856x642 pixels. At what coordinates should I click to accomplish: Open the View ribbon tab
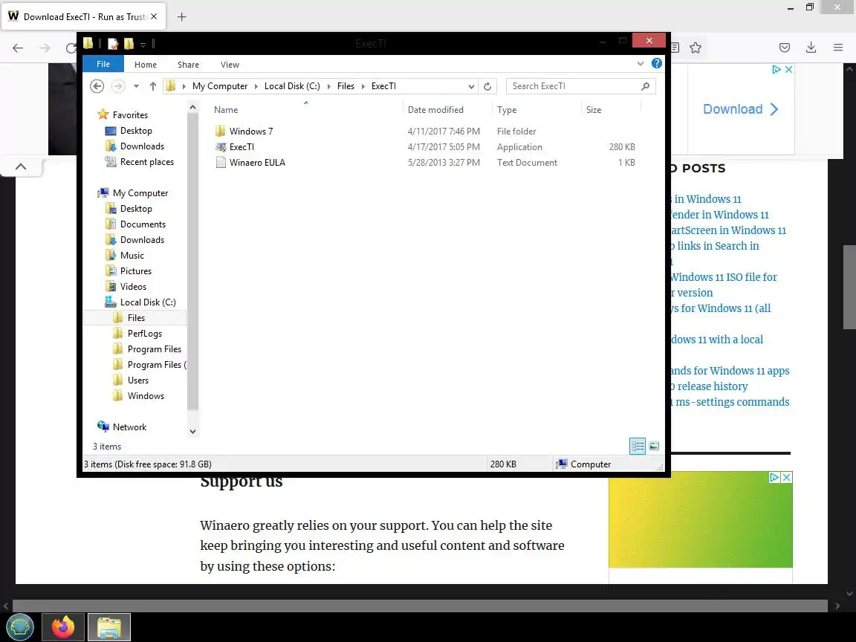[x=230, y=65]
